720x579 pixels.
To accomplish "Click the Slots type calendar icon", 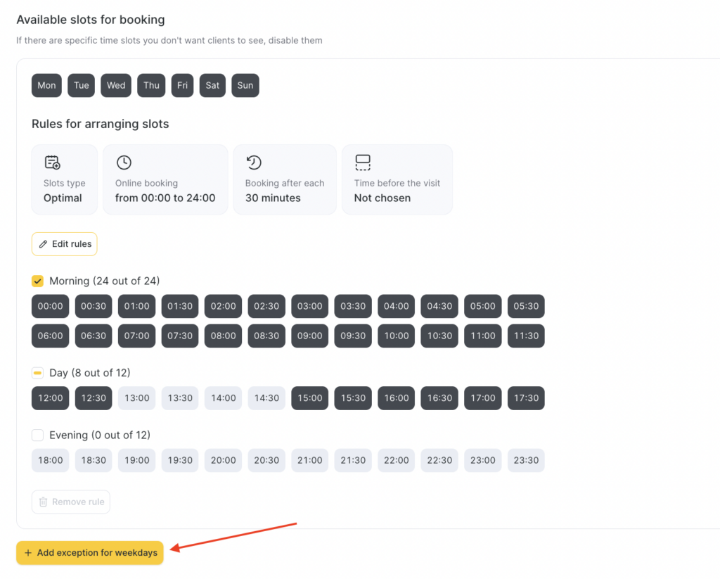I will (52, 163).
